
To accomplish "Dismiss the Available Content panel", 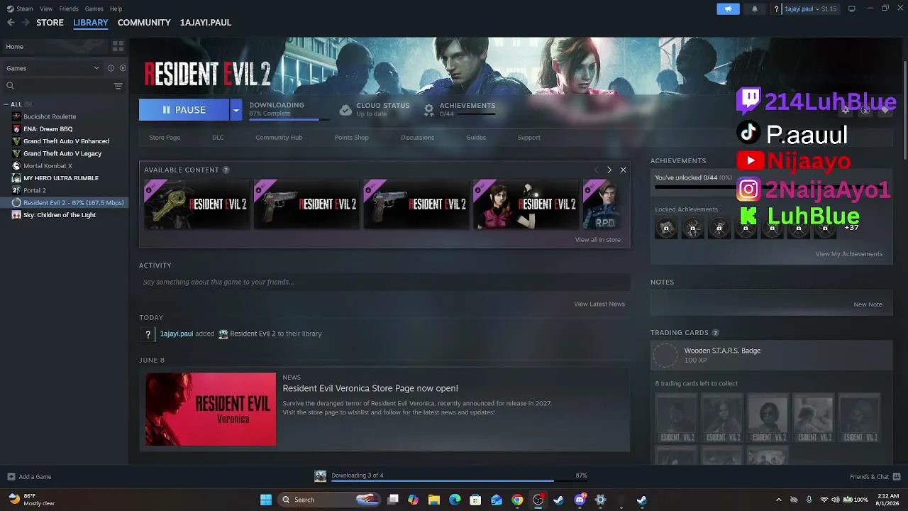I will pyautogui.click(x=623, y=170).
